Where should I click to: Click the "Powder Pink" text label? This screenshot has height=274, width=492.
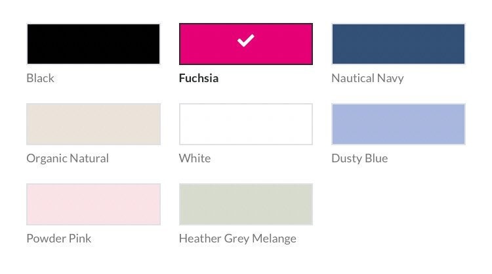[x=59, y=239]
